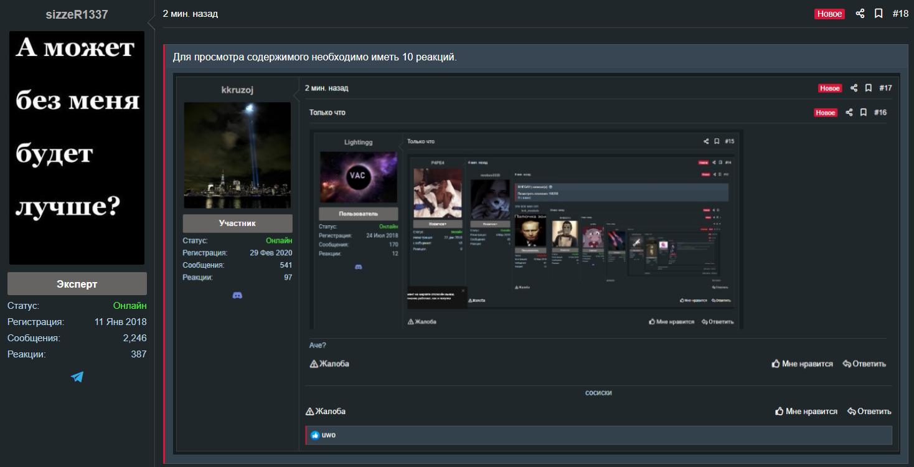Open kkruzoj's Discord icon
This screenshot has height=467, width=914.
point(237,295)
